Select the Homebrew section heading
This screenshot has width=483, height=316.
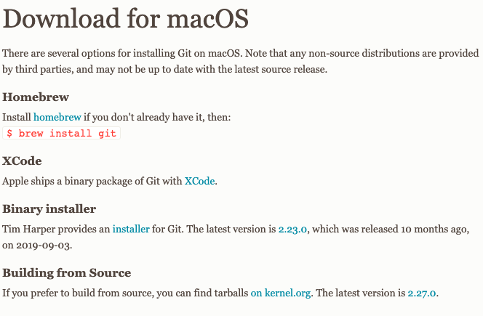tap(36, 97)
